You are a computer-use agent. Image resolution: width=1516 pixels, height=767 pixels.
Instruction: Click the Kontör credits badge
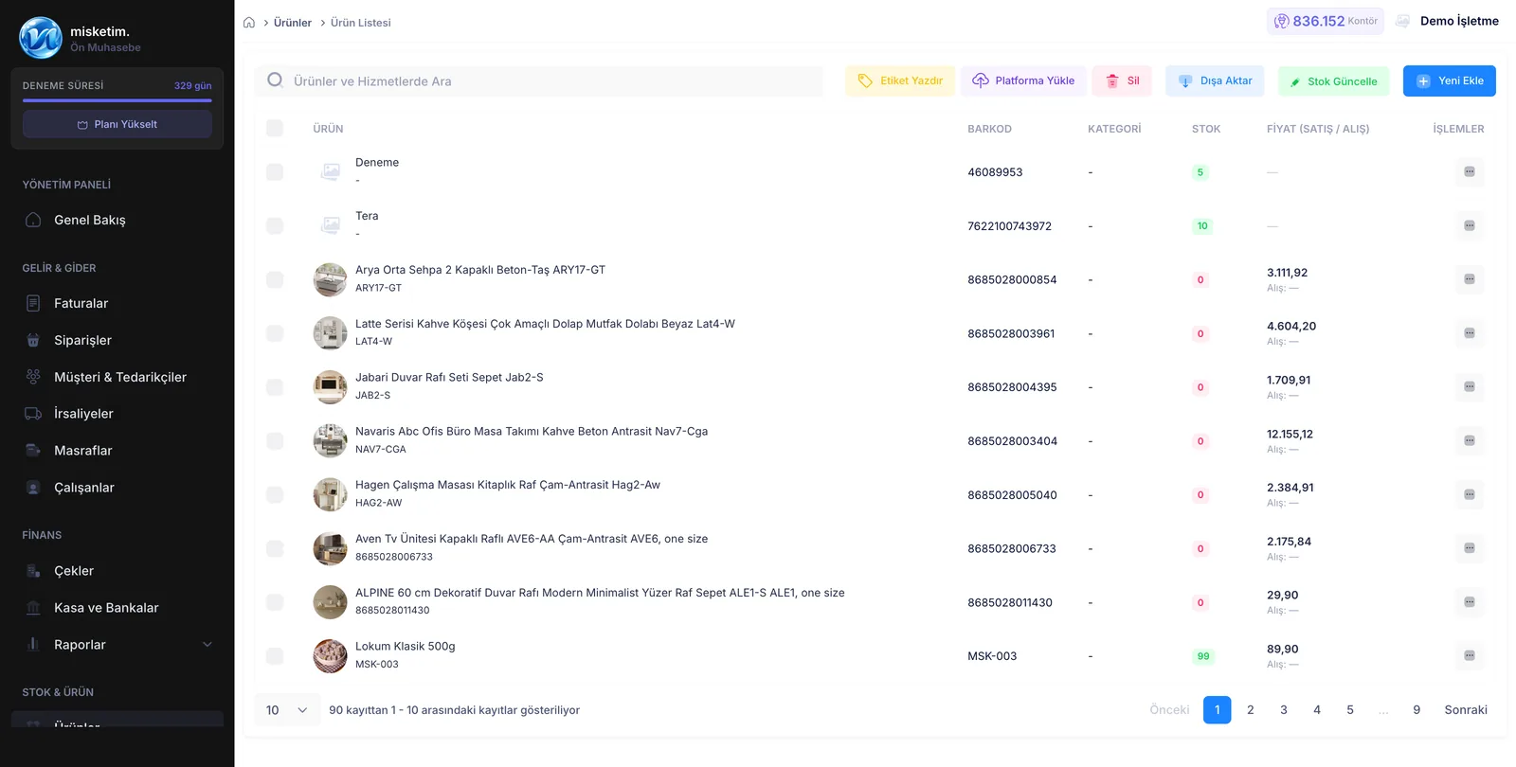click(x=1325, y=21)
